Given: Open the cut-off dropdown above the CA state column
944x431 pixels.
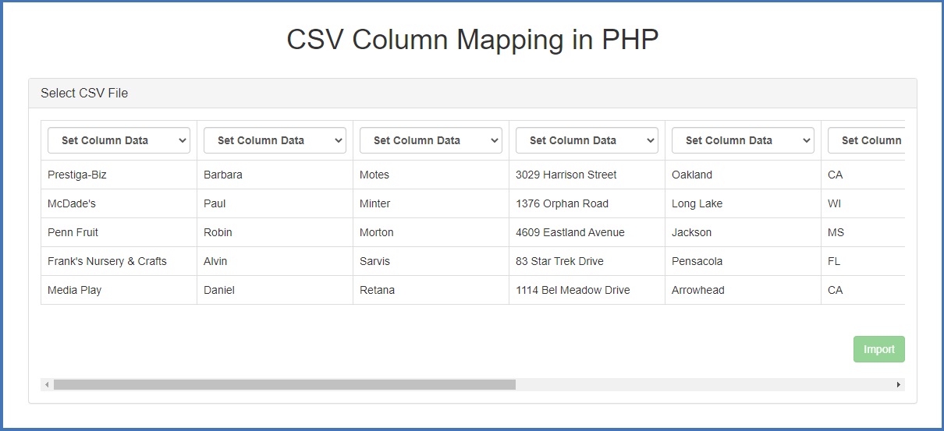Looking at the screenshot, I should click(x=866, y=140).
